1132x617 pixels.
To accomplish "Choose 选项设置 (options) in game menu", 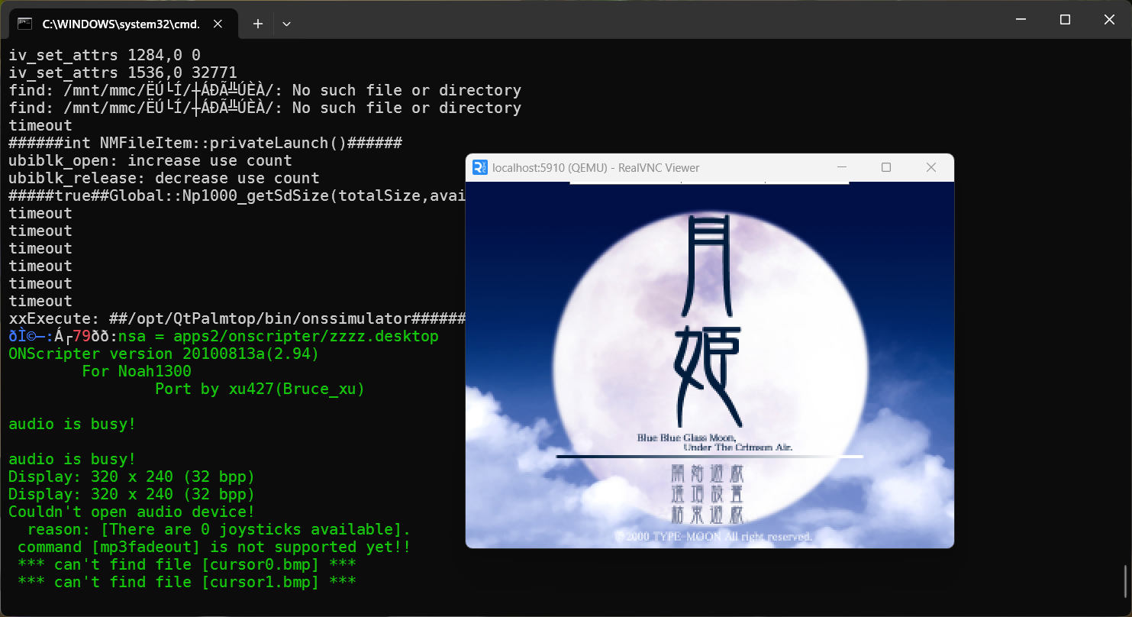I will pos(707,493).
